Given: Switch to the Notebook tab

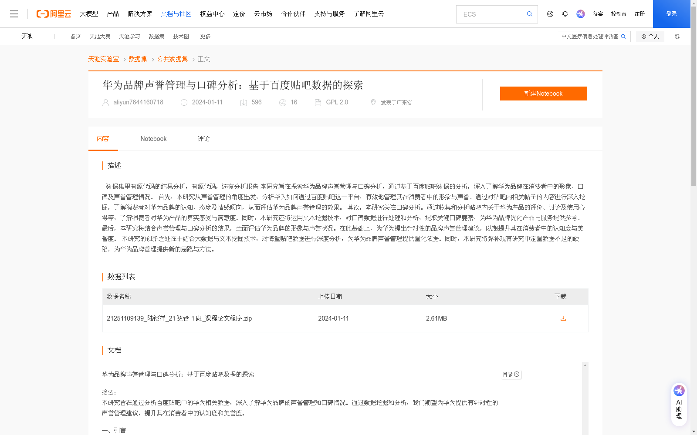Looking at the screenshot, I should pos(153,139).
